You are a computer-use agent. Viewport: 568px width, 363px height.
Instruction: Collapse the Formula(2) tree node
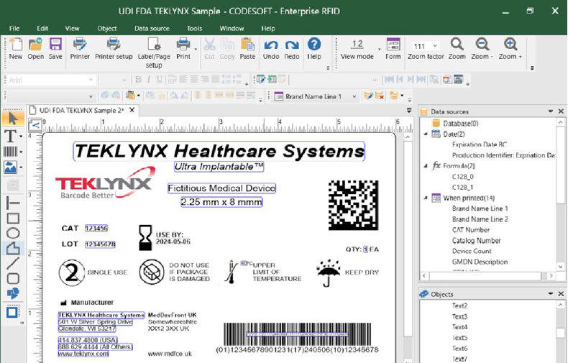point(425,165)
